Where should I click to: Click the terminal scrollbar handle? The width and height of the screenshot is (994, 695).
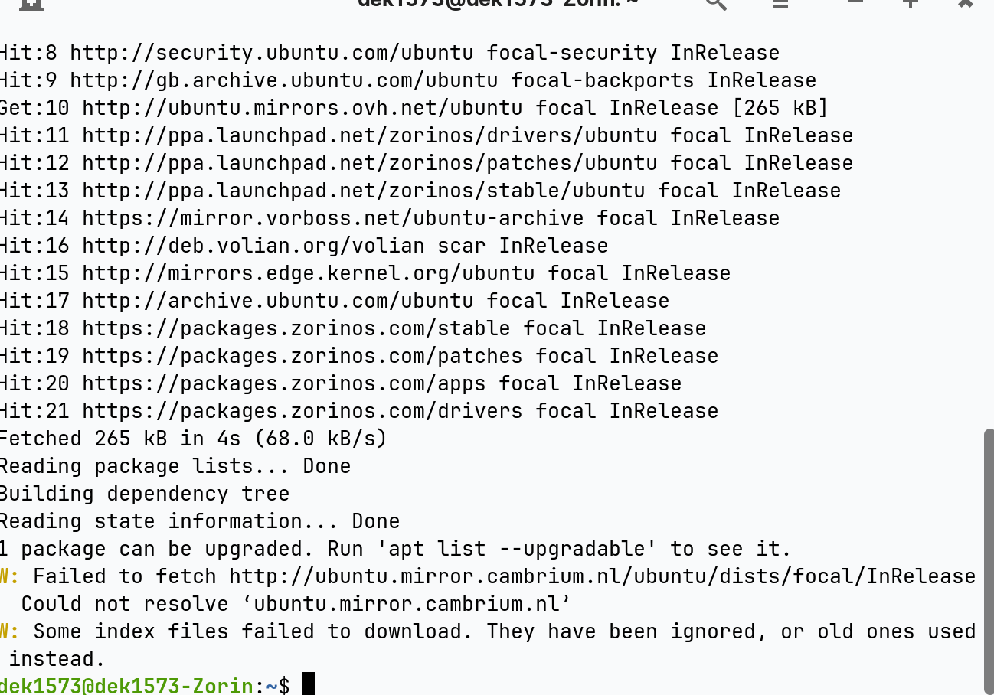click(x=989, y=560)
